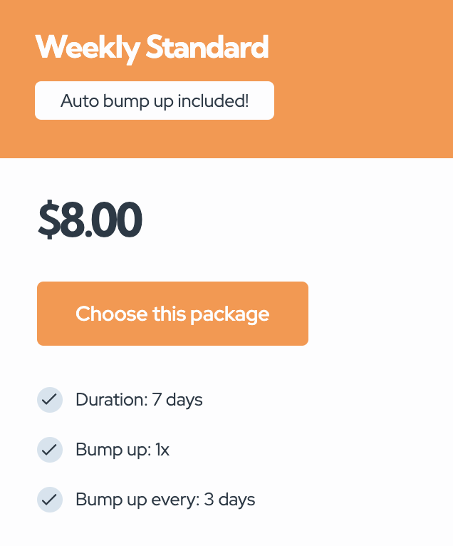Click the 7 days duration value
Screen dimensions: 453x546
point(177,400)
